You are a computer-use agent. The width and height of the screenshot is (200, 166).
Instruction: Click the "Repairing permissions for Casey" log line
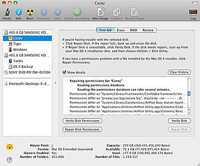[x=96, y=81]
